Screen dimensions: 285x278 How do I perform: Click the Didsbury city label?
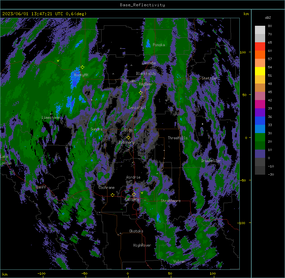[126, 142]
